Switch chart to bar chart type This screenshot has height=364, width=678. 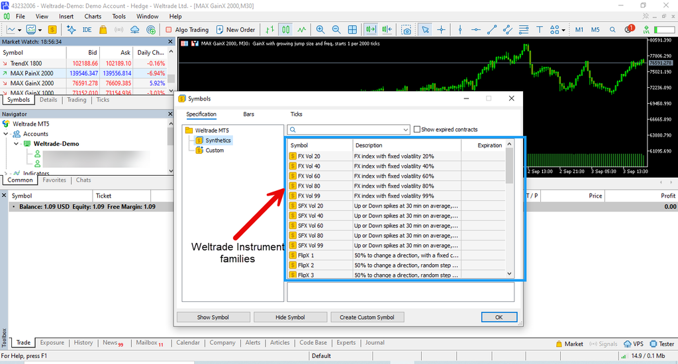[x=270, y=30]
